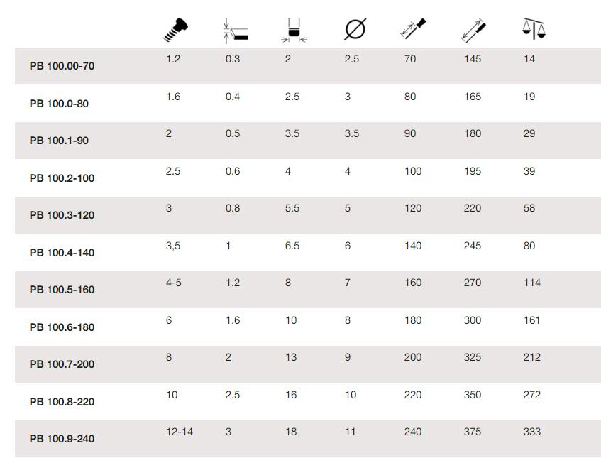Open the PB 100.2-100 product
601x458 pixels.
(x=62, y=178)
